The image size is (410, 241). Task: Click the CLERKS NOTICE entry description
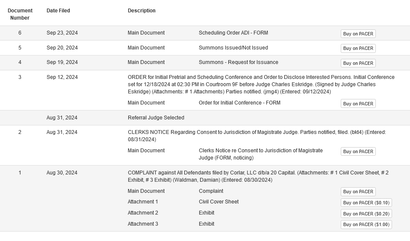(x=257, y=136)
